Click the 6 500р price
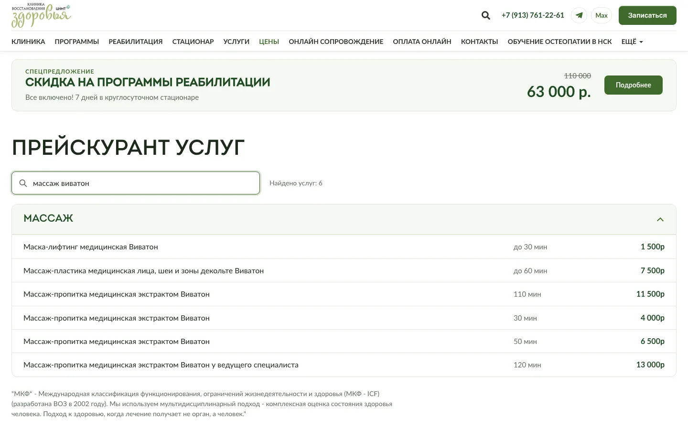The width and height of the screenshot is (688, 430). (x=653, y=341)
